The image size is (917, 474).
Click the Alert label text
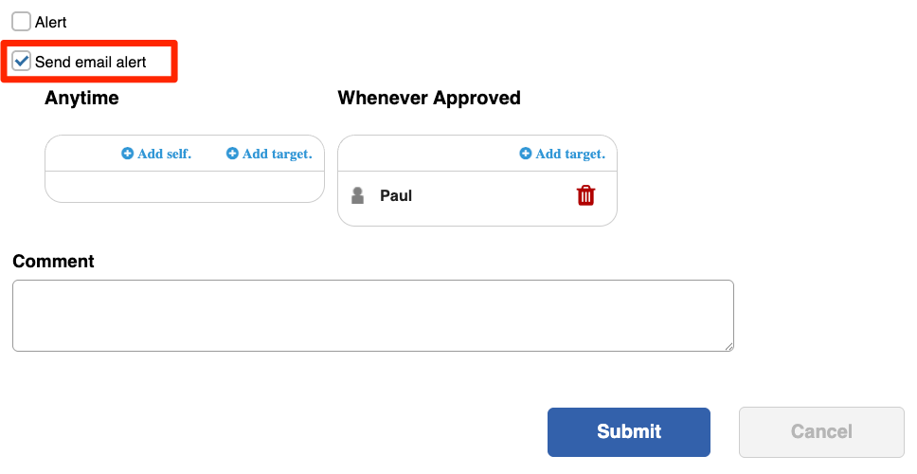point(51,22)
